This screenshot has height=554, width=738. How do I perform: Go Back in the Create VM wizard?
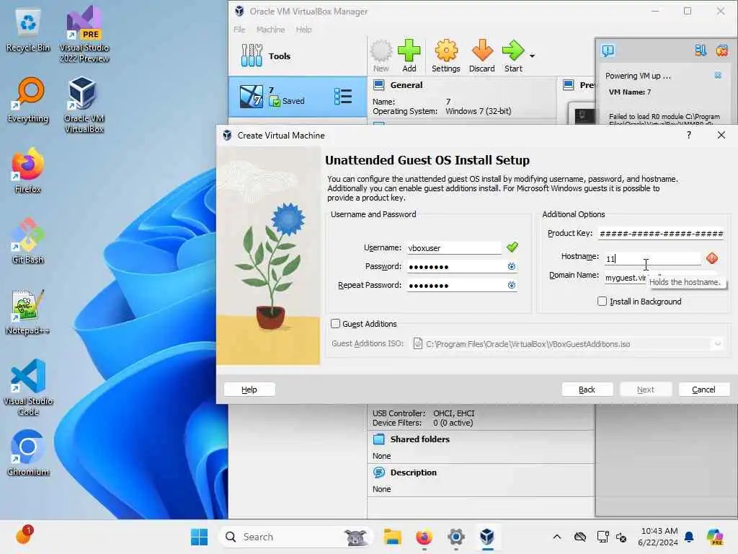point(587,390)
